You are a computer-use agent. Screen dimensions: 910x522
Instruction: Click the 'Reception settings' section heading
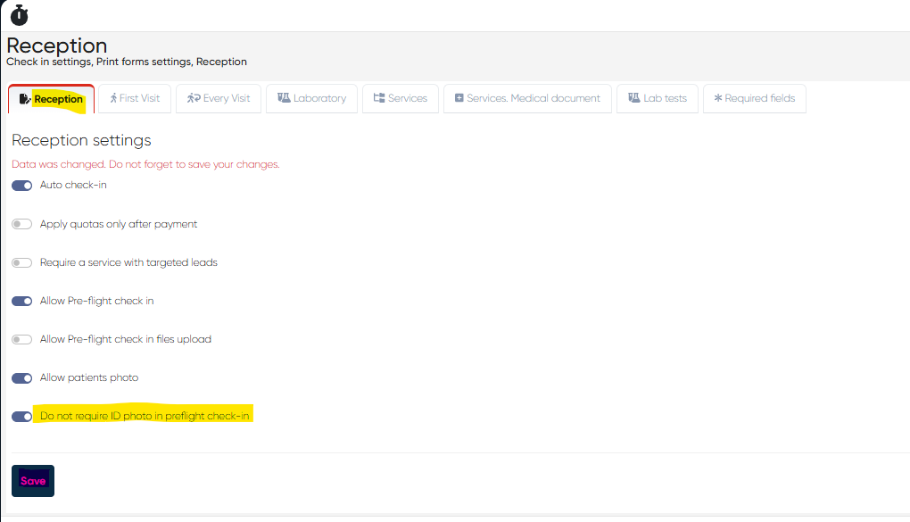pos(81,140)
